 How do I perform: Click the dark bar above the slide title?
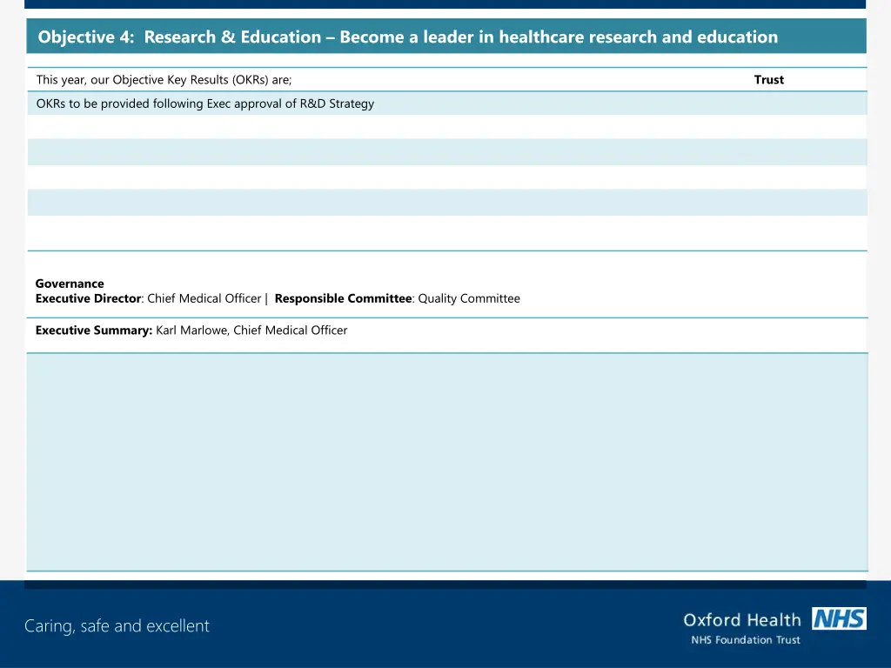pos(445,3)
